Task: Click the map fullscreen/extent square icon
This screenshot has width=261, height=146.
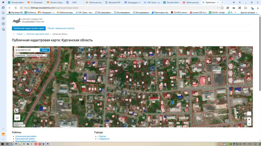Action: 16,110
